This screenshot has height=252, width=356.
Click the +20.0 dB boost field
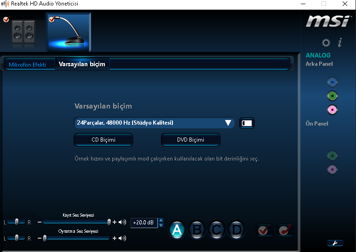tap(144, 223)
